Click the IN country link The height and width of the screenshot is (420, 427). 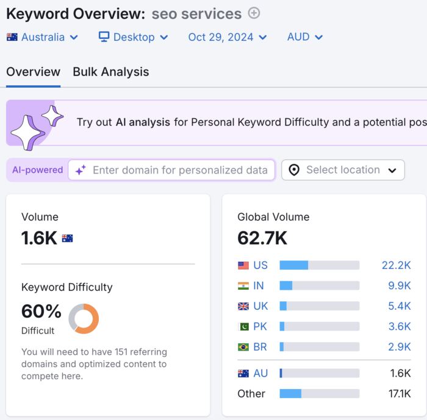pos(259,285)
